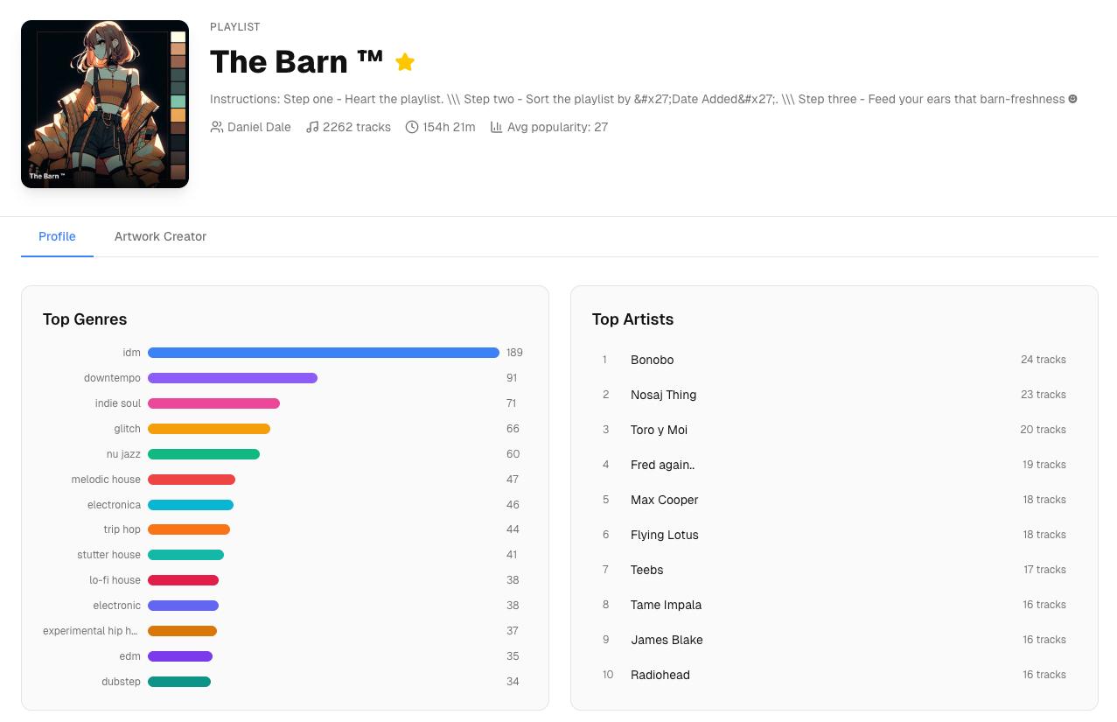1117x722 pixels.
Task: Open the Profile tab
Action: (x=57, y=236)
